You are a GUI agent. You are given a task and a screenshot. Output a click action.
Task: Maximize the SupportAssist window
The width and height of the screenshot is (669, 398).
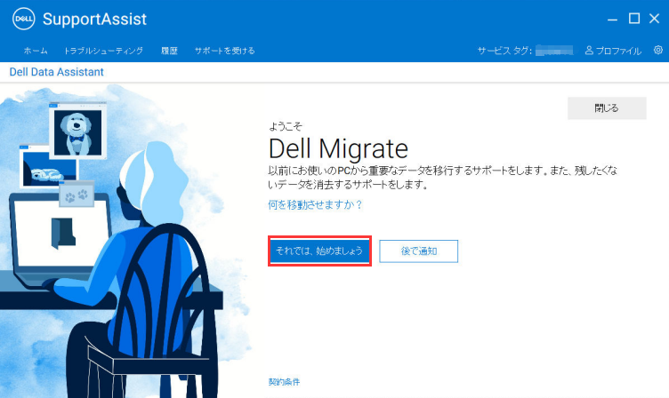[x=634, y=19]
